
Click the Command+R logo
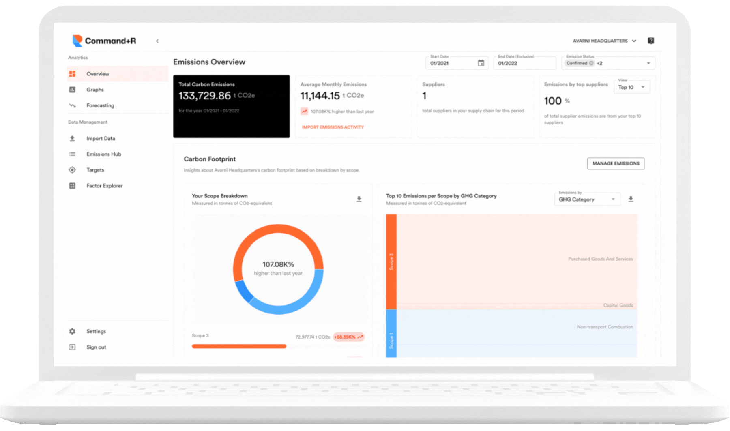click(104, 41)
